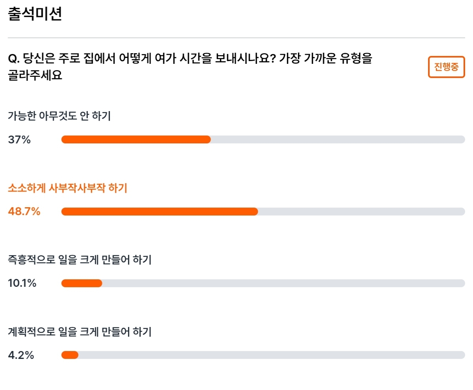
Task: Click the 48.7% orange progress bar fill
Action: click(x=160, y=212)
